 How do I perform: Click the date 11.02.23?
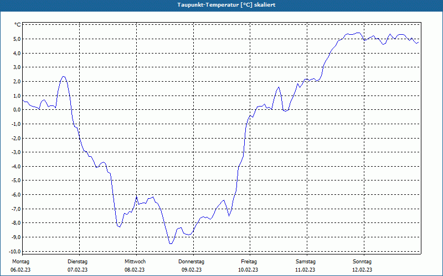[x=305, y=270]
